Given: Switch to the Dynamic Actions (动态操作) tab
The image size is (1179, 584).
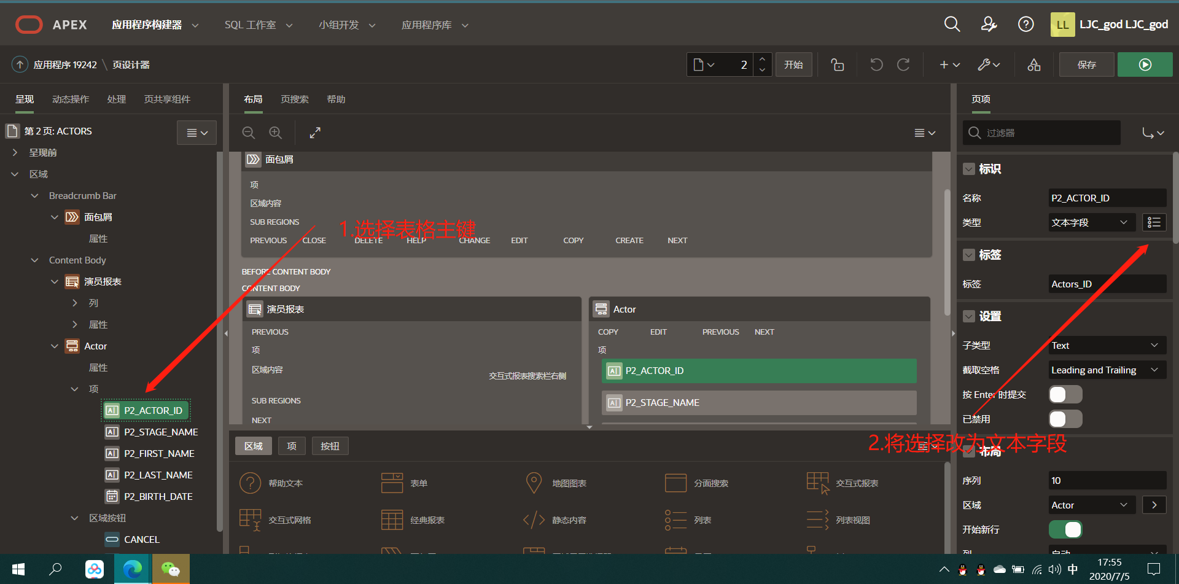Looking at the screenshot, I should pos(71,99).
